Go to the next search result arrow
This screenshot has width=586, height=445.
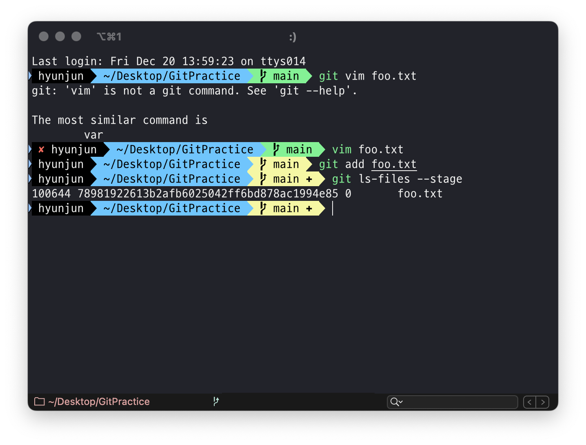pos(543,402)
